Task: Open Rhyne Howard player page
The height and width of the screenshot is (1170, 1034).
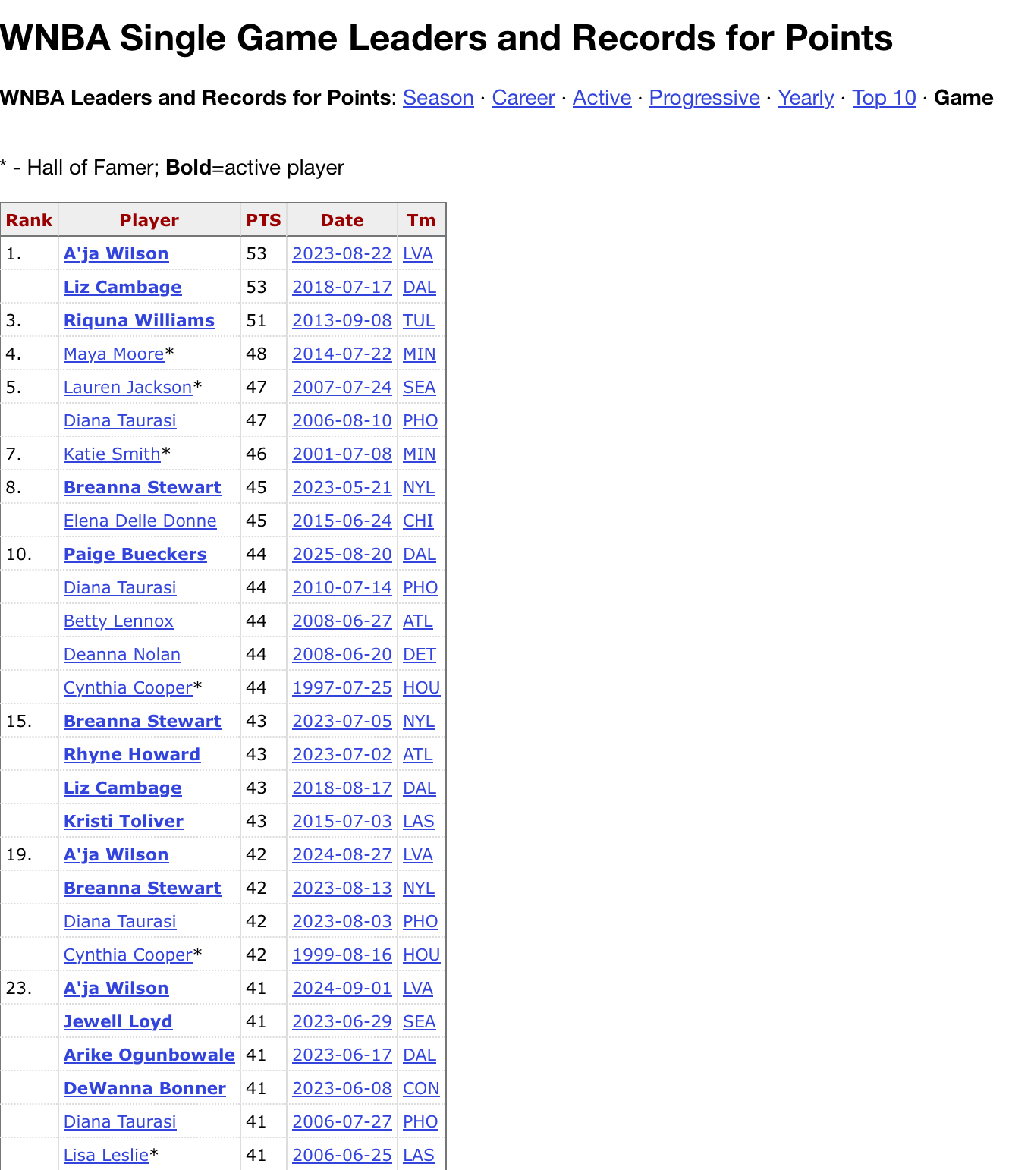Action: coord(132,754)
